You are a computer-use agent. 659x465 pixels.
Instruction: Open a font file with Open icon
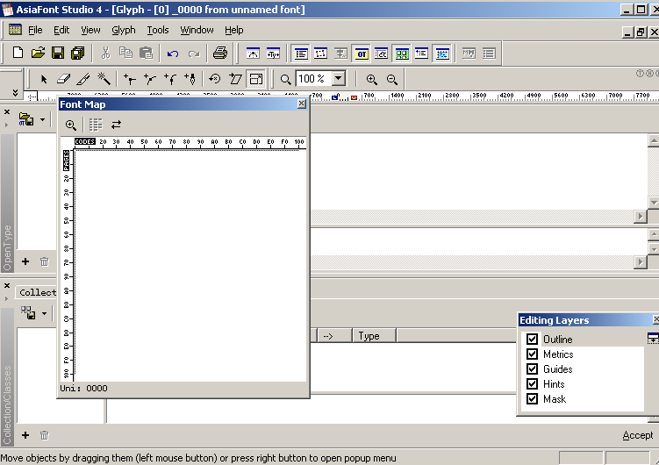pyautogui.click(x=38, y=53)
